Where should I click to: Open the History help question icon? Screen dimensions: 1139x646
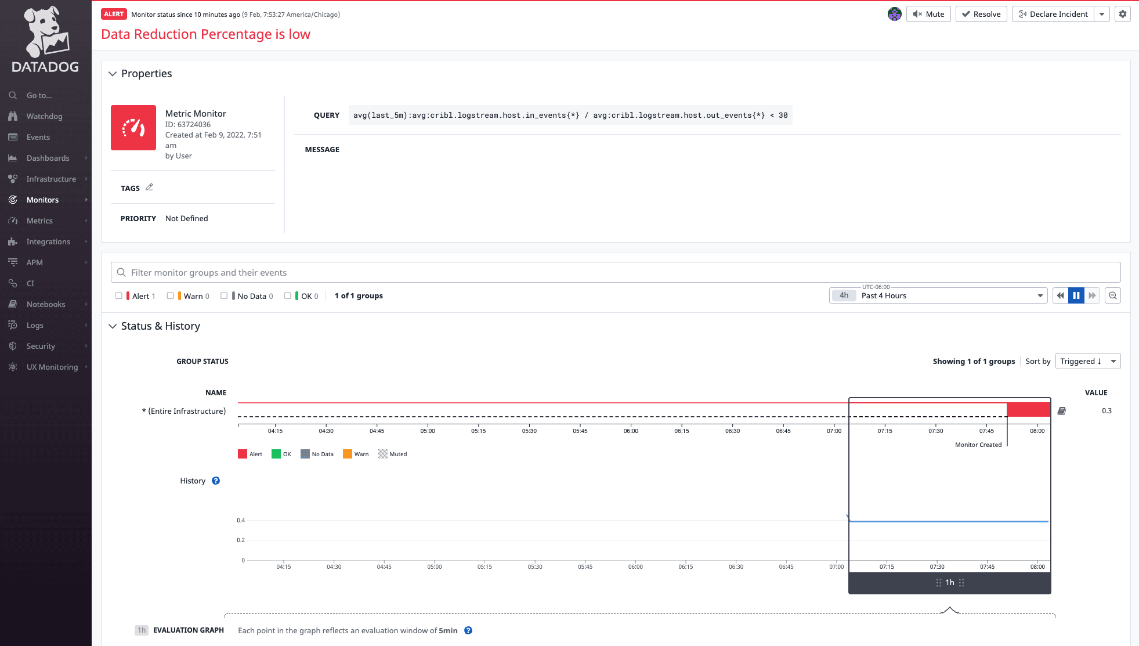tap(216, 481)
